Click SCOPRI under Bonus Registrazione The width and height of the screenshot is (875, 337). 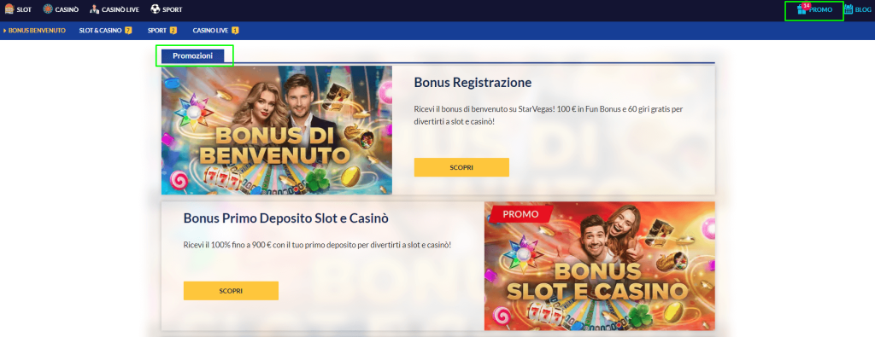(461, 167)
